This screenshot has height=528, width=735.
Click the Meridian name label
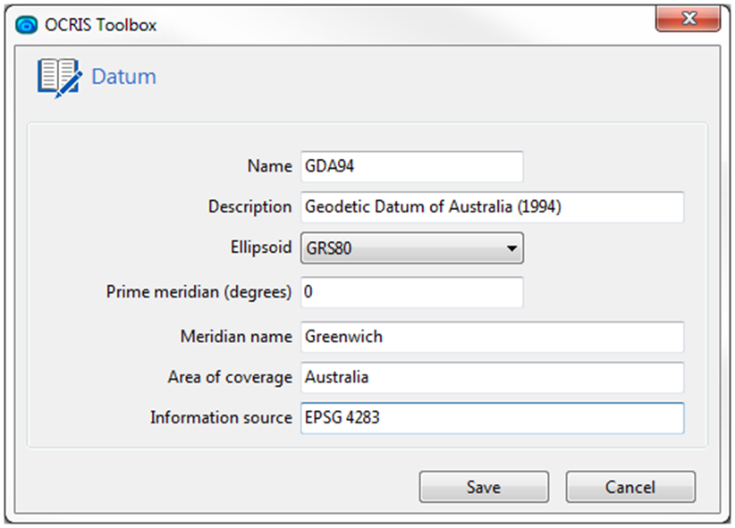tap(236, 337)
